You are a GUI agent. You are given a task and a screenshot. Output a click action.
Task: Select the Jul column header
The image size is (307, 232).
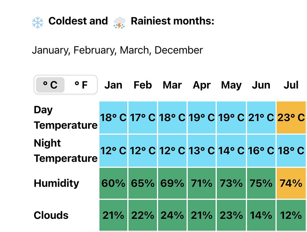(x=291, y=85)
